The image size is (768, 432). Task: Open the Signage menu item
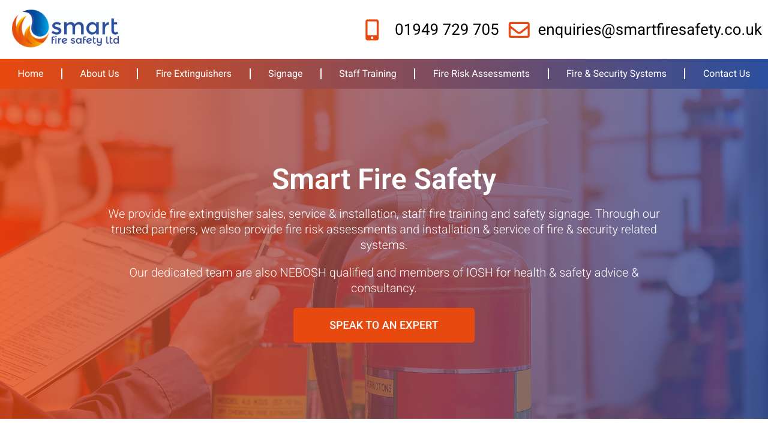point(285,74)
